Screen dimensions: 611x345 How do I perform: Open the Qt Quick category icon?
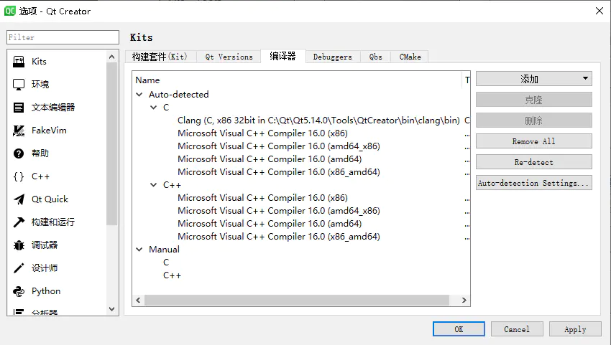coord(19,199)
